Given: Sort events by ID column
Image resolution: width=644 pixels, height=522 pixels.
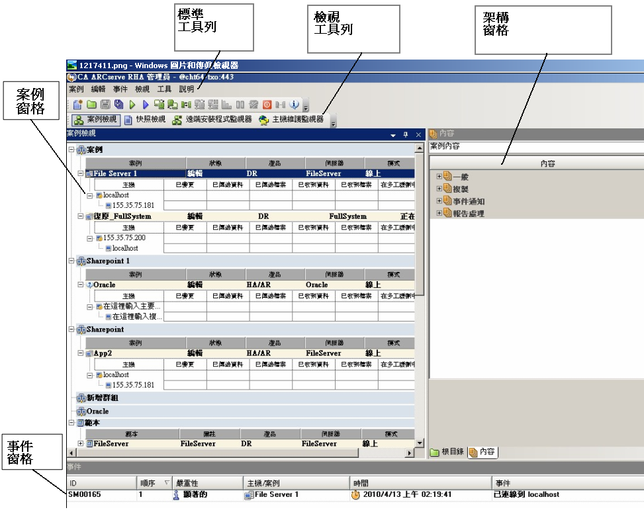Looking at the screenshot, I should tap(101, 484).
